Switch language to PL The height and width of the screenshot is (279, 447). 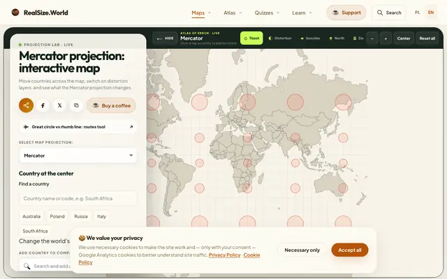(418, 13)
